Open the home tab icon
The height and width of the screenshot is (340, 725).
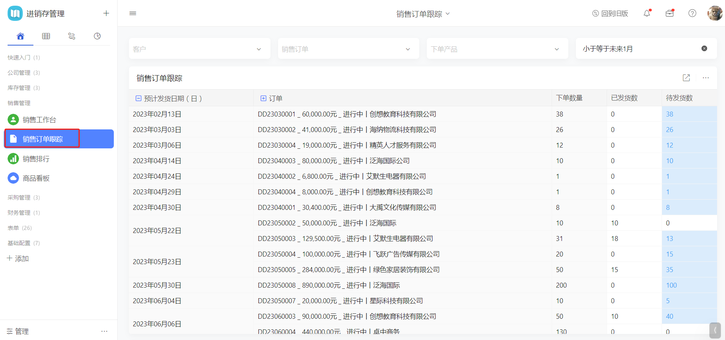[20, 36]
